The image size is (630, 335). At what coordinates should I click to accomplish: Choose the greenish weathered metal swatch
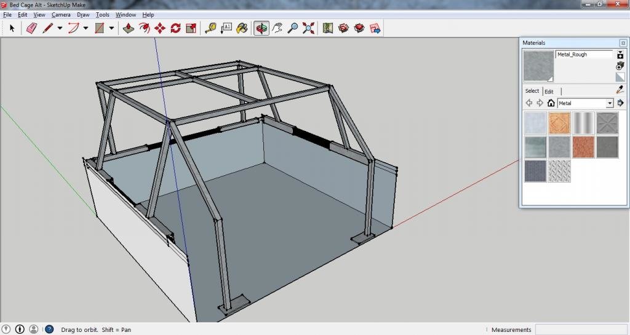pyautogui.click(x=535, y=147)
